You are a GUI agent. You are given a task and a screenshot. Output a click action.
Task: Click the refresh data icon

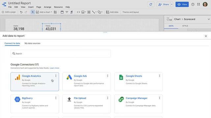151,4
